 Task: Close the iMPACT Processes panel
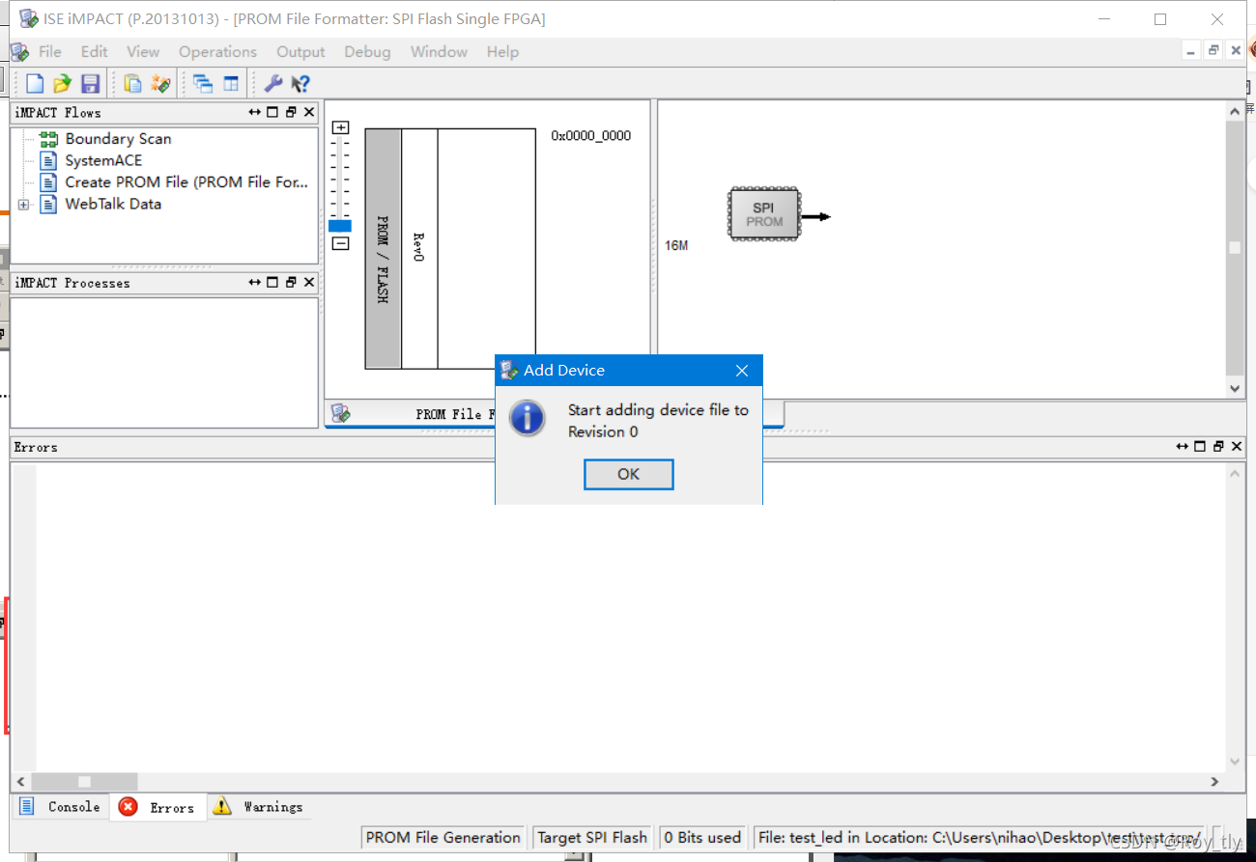pos(309,283)
